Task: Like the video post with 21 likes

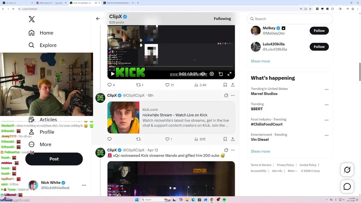Action: pos(170,85)
